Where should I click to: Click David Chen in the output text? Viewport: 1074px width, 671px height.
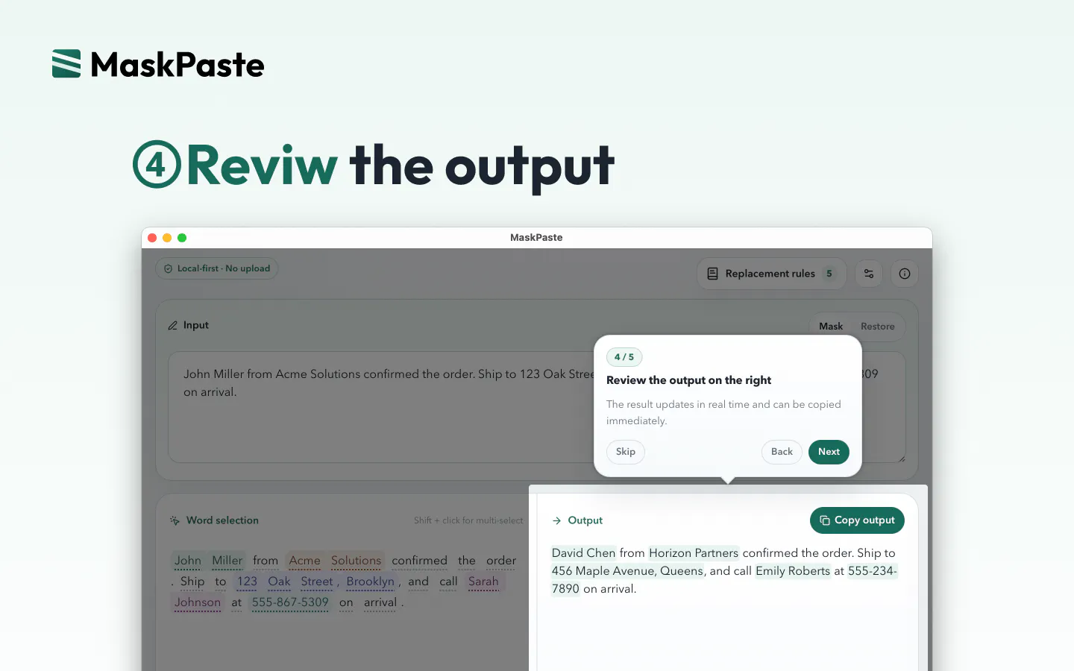point(584,553)
